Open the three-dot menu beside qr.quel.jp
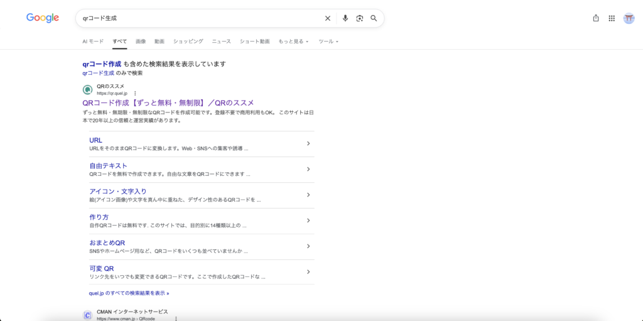 click(135, 93)
